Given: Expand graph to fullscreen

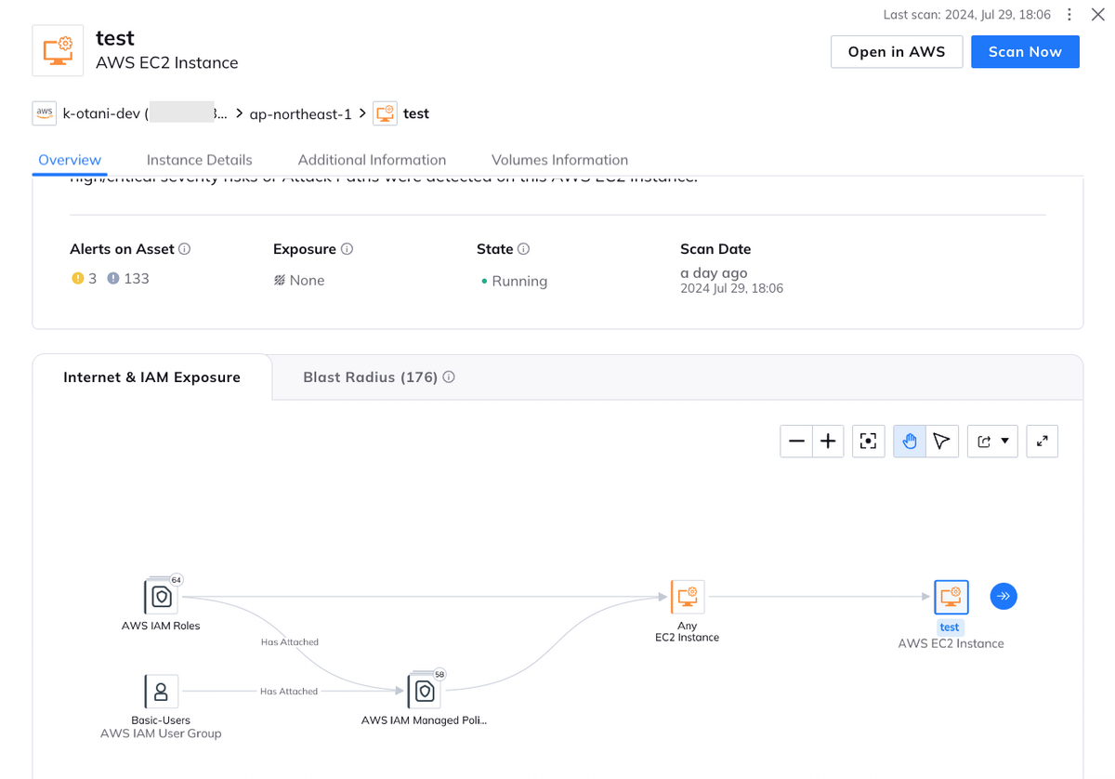Looking at the screenshot, I should tap(1042, 442).
